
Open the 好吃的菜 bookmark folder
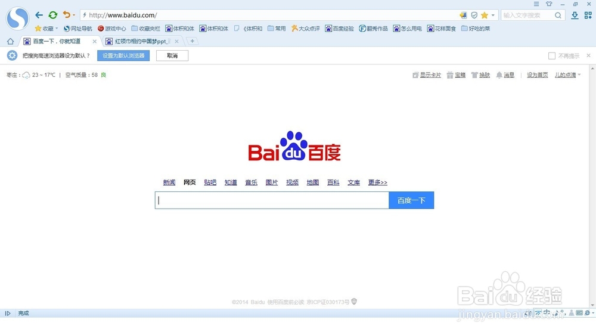476,29
